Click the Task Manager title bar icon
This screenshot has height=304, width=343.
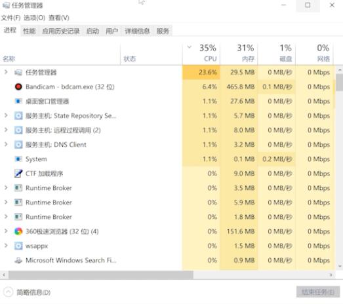click(6, 5)
